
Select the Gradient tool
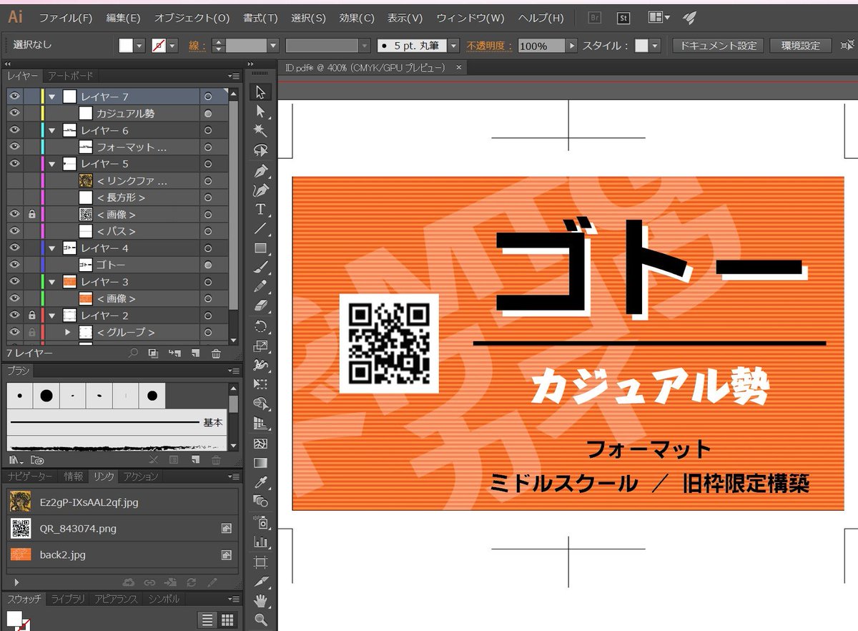(260, 463)
